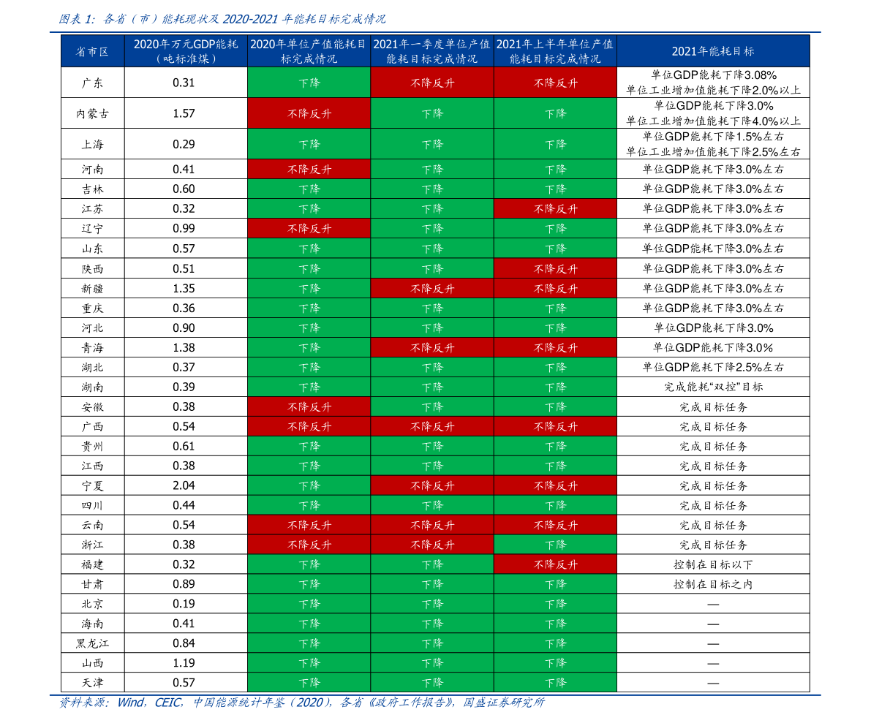871x723 pixels.
Task: Click 辽宁's red 2020 '不降反升' cell
Action: pyautogui.click(x=309, y=228)
